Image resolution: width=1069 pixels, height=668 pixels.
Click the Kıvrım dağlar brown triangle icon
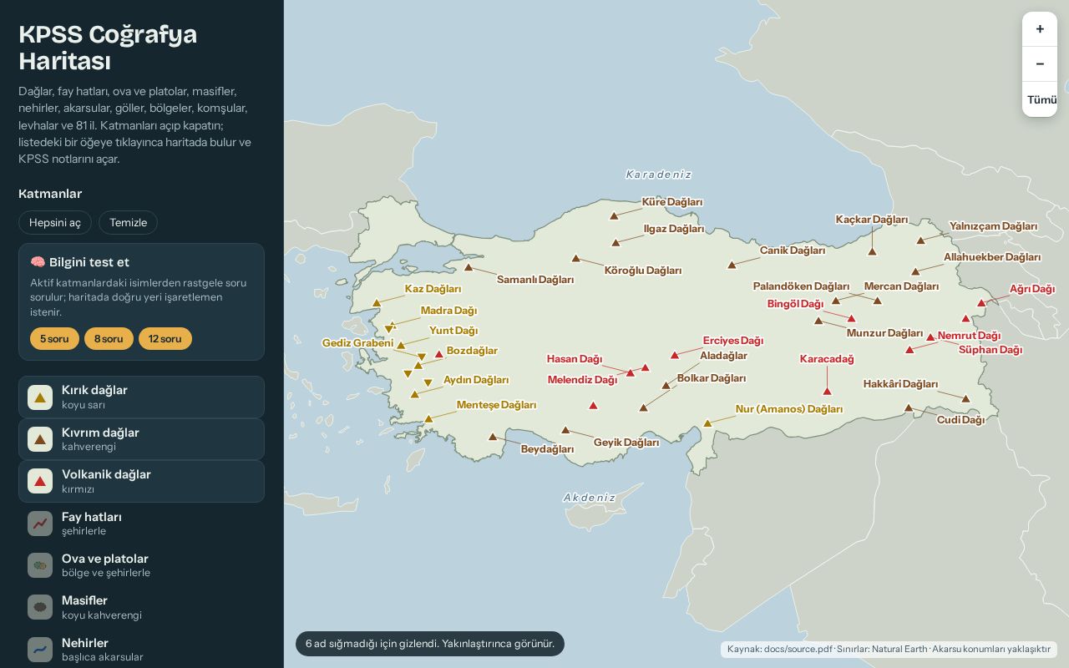[40, 439]
